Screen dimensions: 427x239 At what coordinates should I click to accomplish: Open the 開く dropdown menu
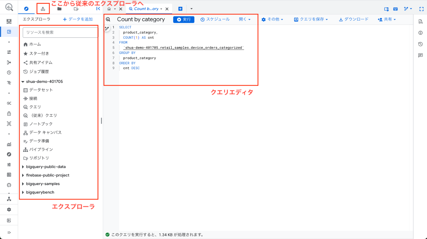(245, 19)
